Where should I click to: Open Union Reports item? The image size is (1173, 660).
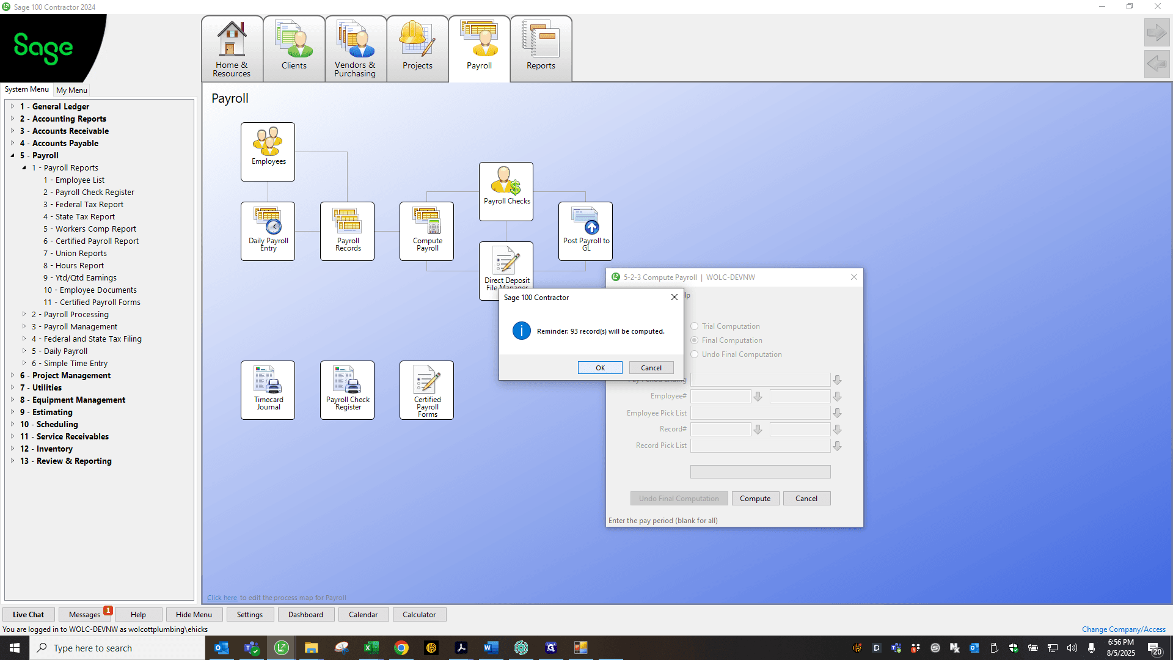pyautogui.click(x=75, y=253)
